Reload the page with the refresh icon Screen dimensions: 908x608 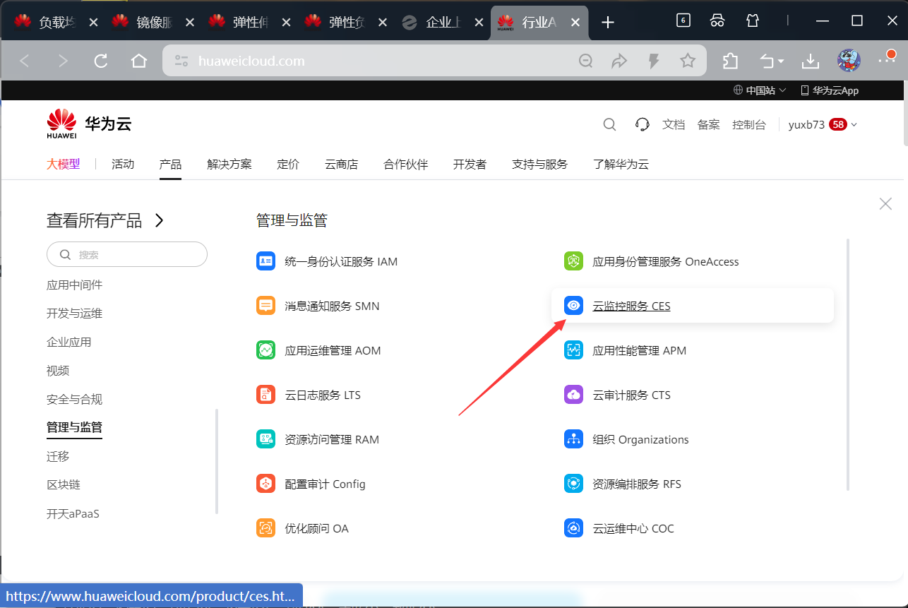[101, 61]
